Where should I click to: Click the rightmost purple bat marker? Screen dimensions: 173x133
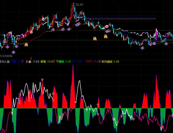(166, 44)
